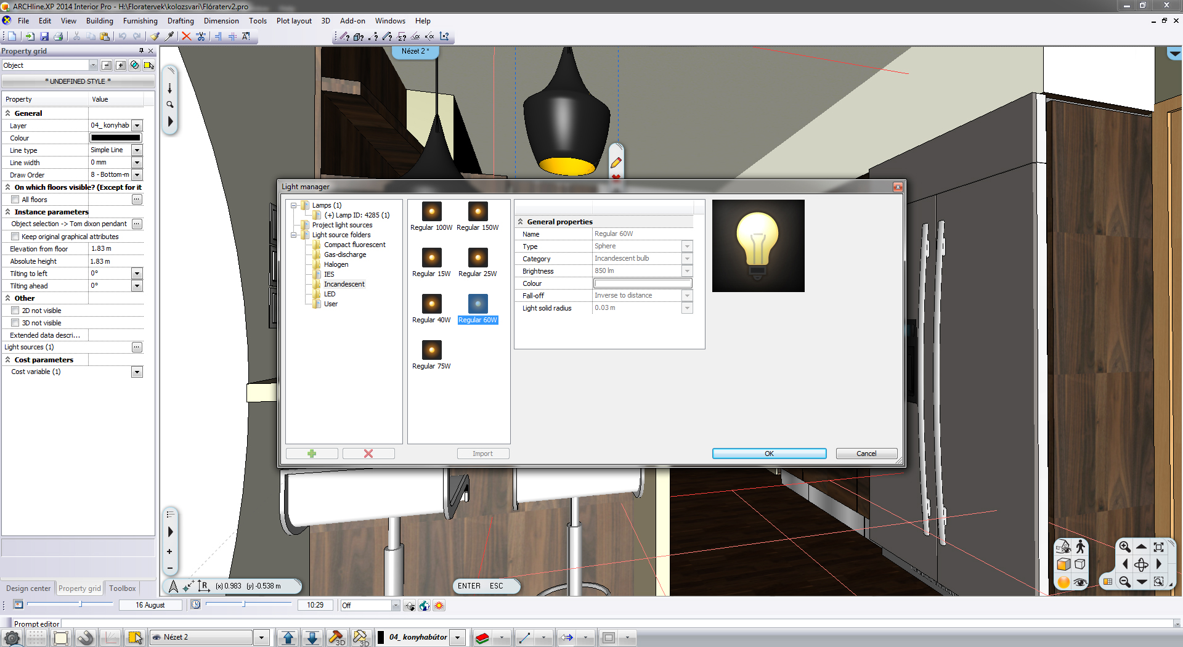Viewport: 1183px width, 647px height.
Task: Click the eyedropper tool in toolbar
Action: 169,36
